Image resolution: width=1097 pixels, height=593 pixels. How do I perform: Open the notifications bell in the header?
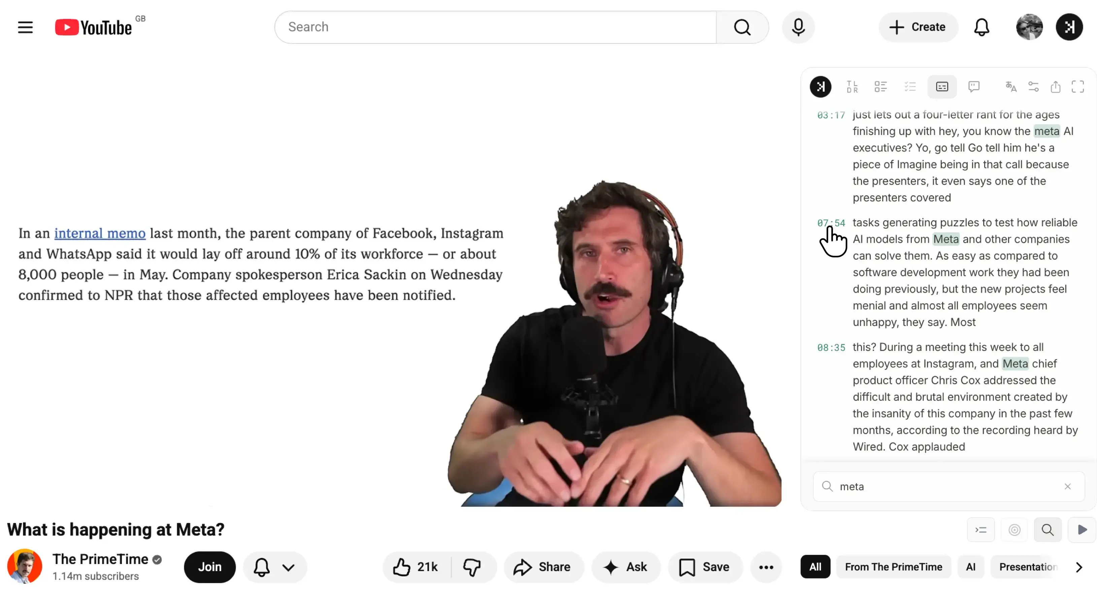pos(982,27)
